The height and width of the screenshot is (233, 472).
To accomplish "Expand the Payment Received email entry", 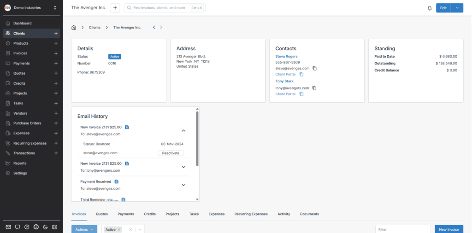I will [183, 185].
